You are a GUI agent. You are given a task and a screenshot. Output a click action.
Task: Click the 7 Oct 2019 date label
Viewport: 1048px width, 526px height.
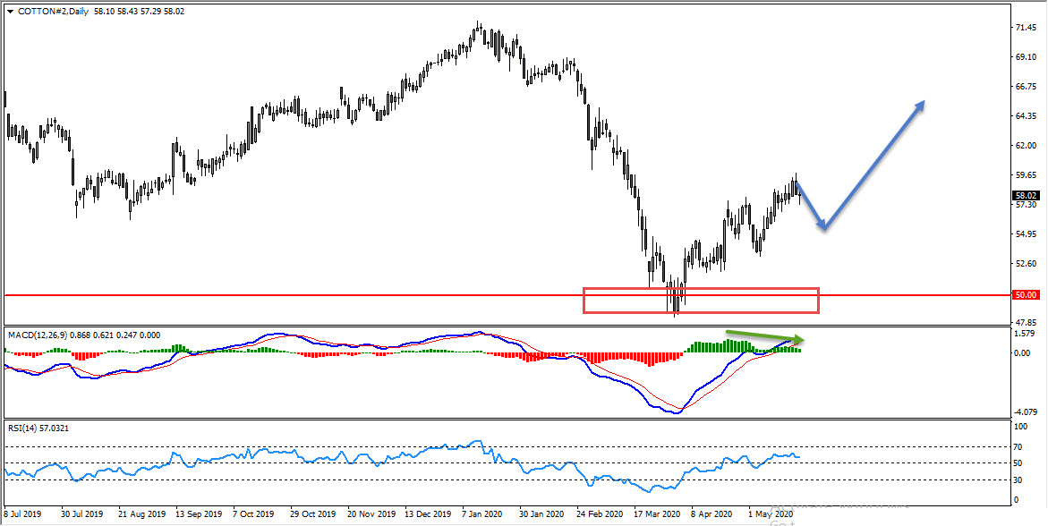point(255,515)
